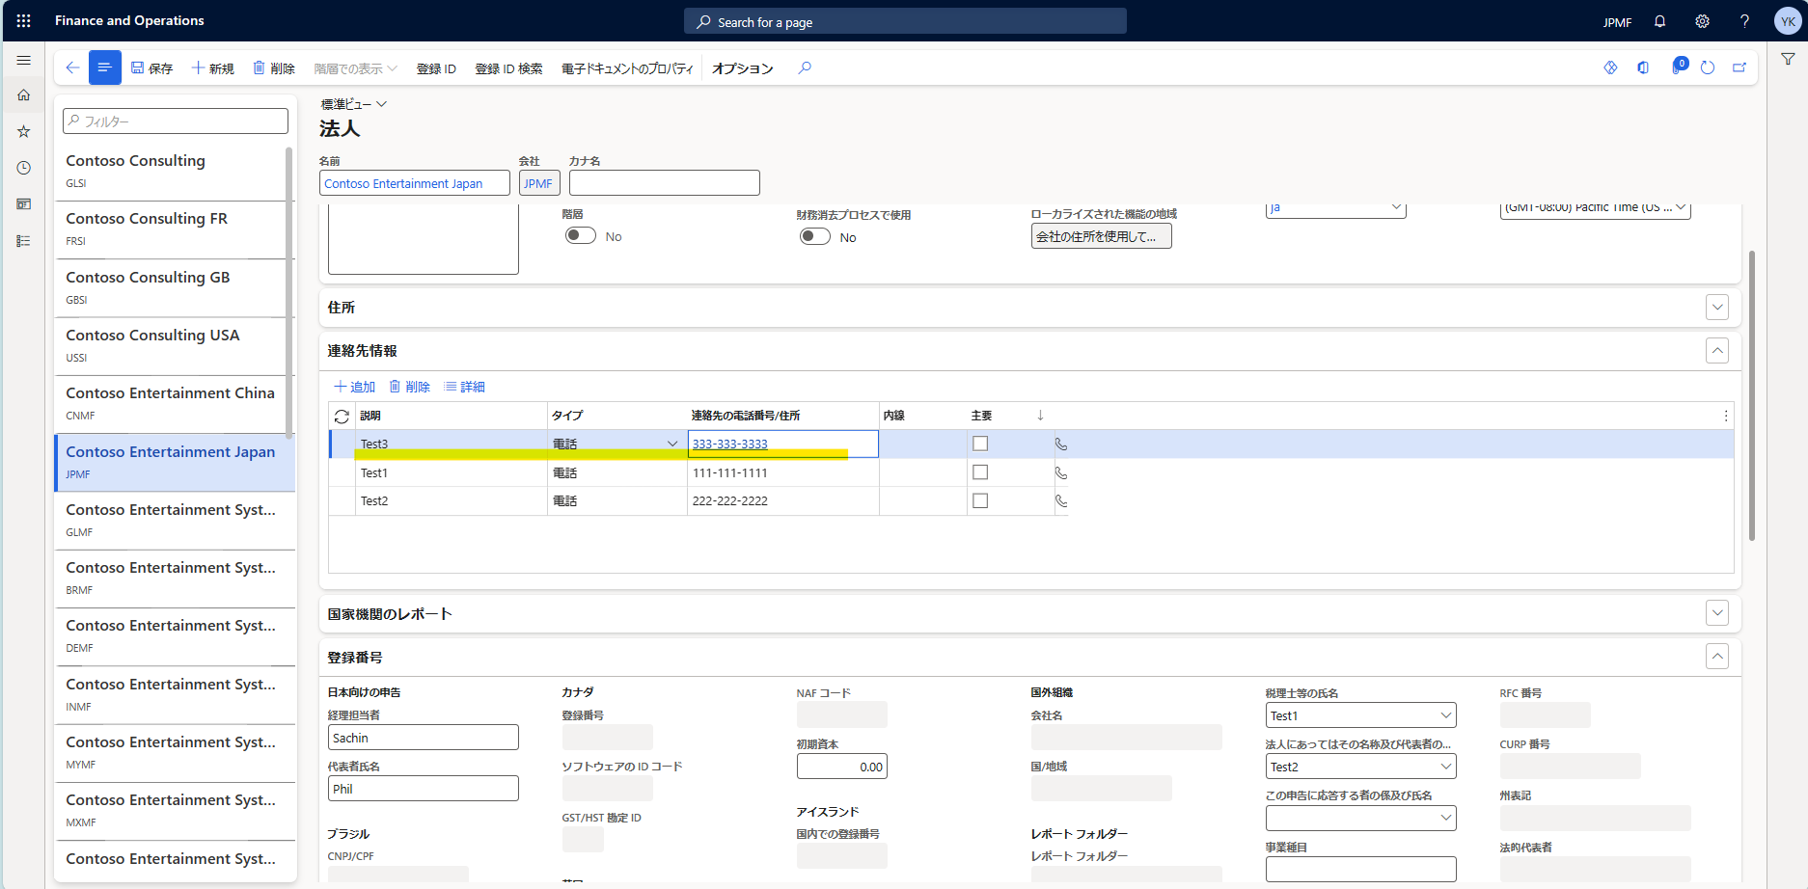Go to the Home sidebar icon
Screen dimensions: 1808x889
(24, 95)
